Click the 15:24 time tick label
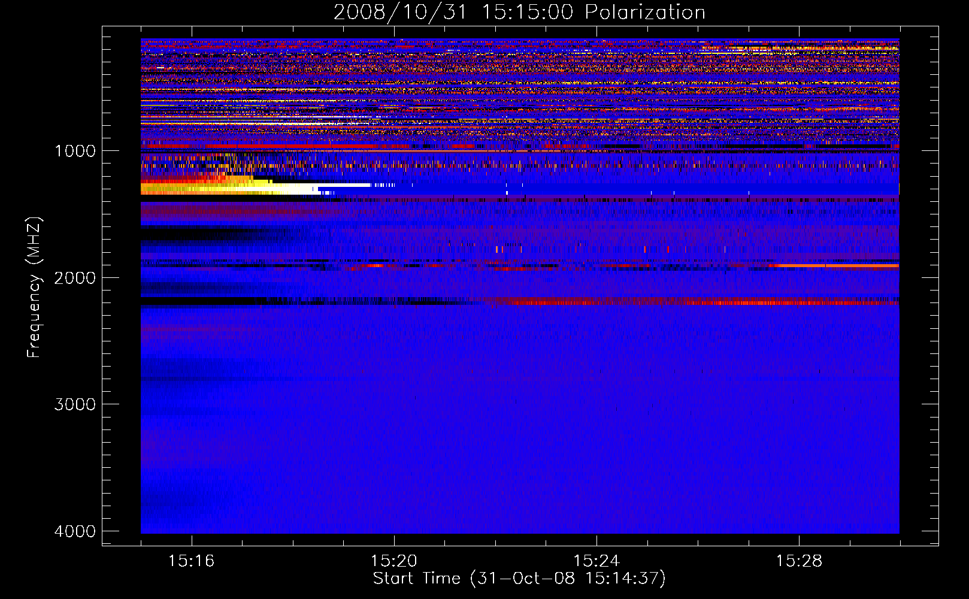The image size is (969, 599). point(596,561)
